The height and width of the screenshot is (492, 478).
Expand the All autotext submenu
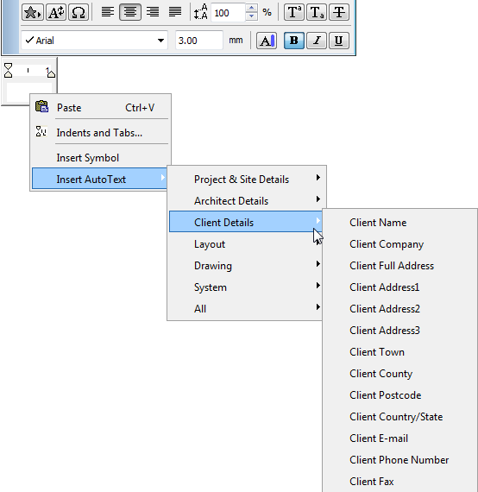[246, 309]
